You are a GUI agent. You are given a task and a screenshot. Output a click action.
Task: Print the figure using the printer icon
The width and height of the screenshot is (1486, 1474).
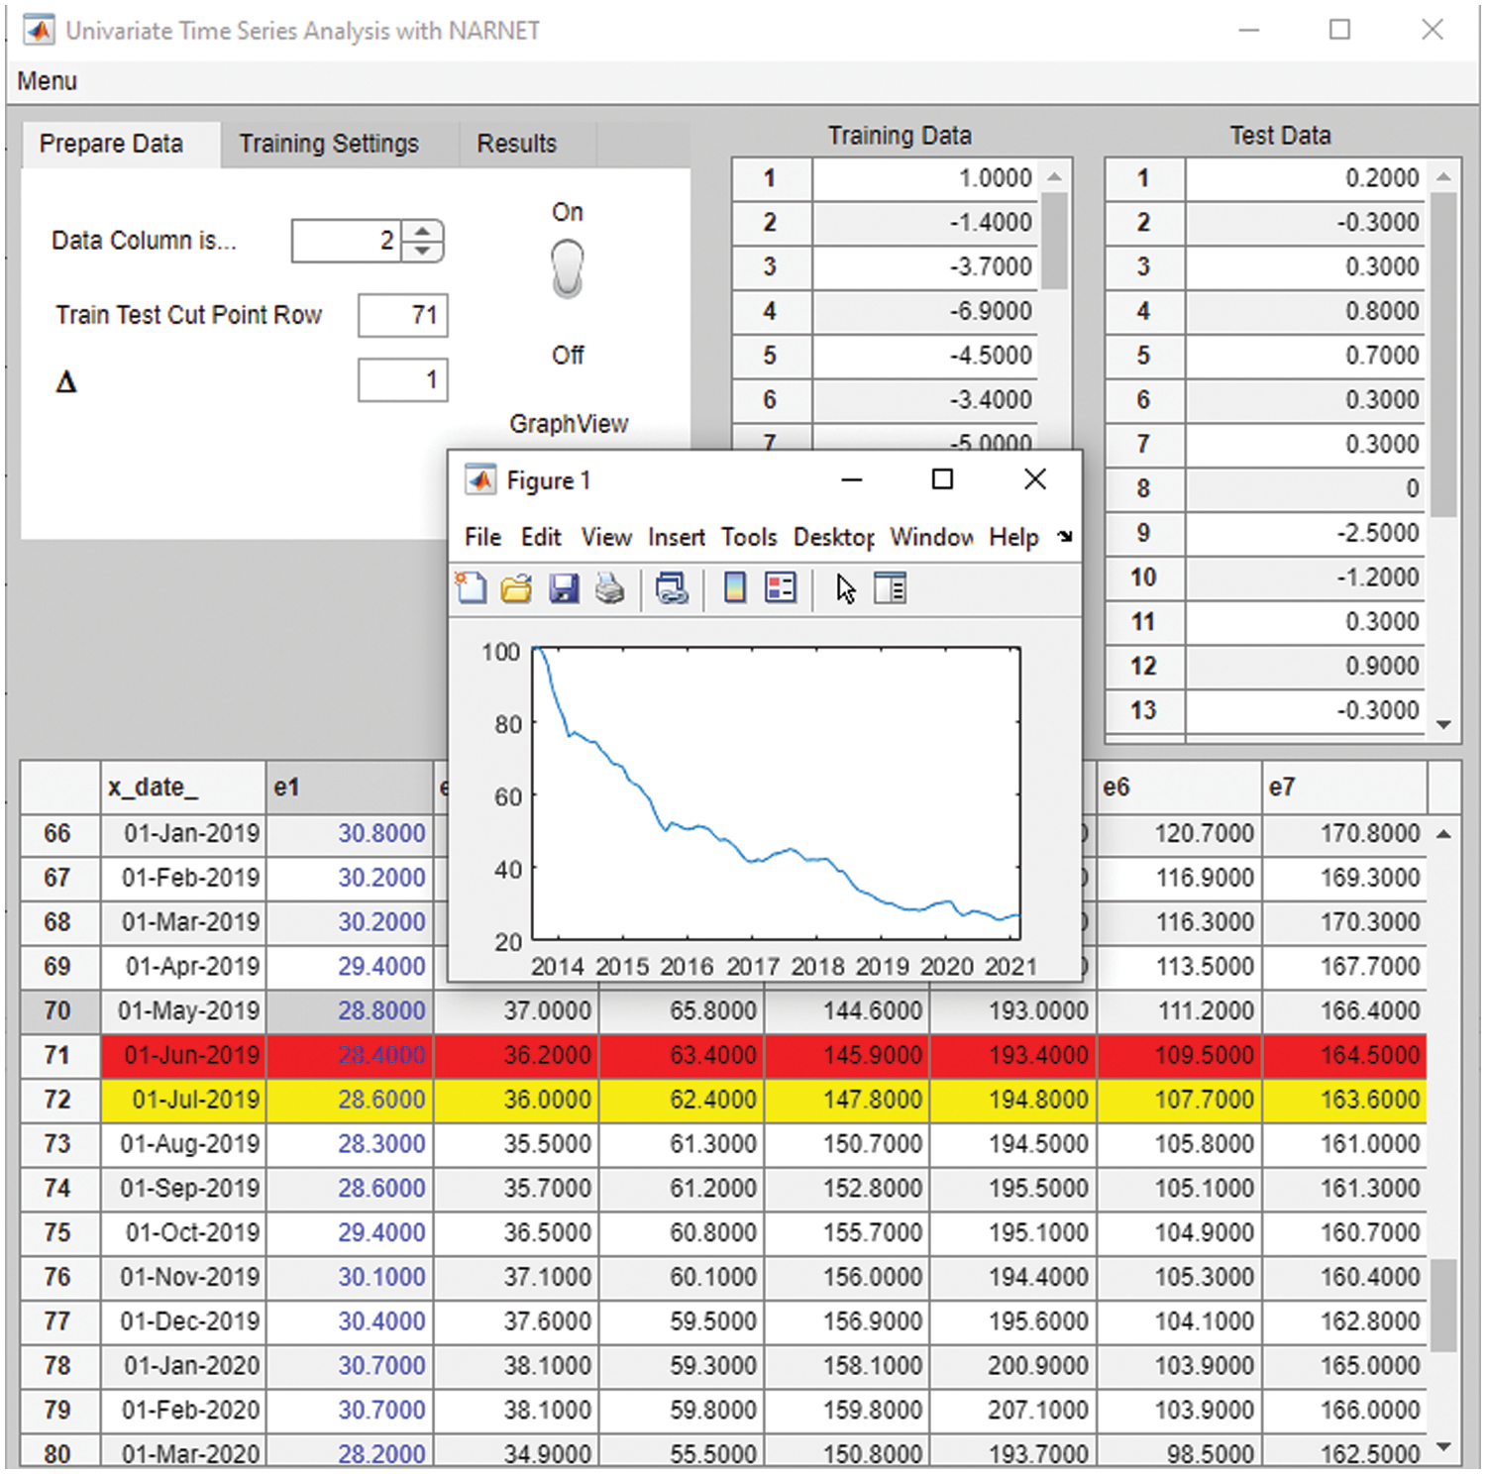point(610,588)
